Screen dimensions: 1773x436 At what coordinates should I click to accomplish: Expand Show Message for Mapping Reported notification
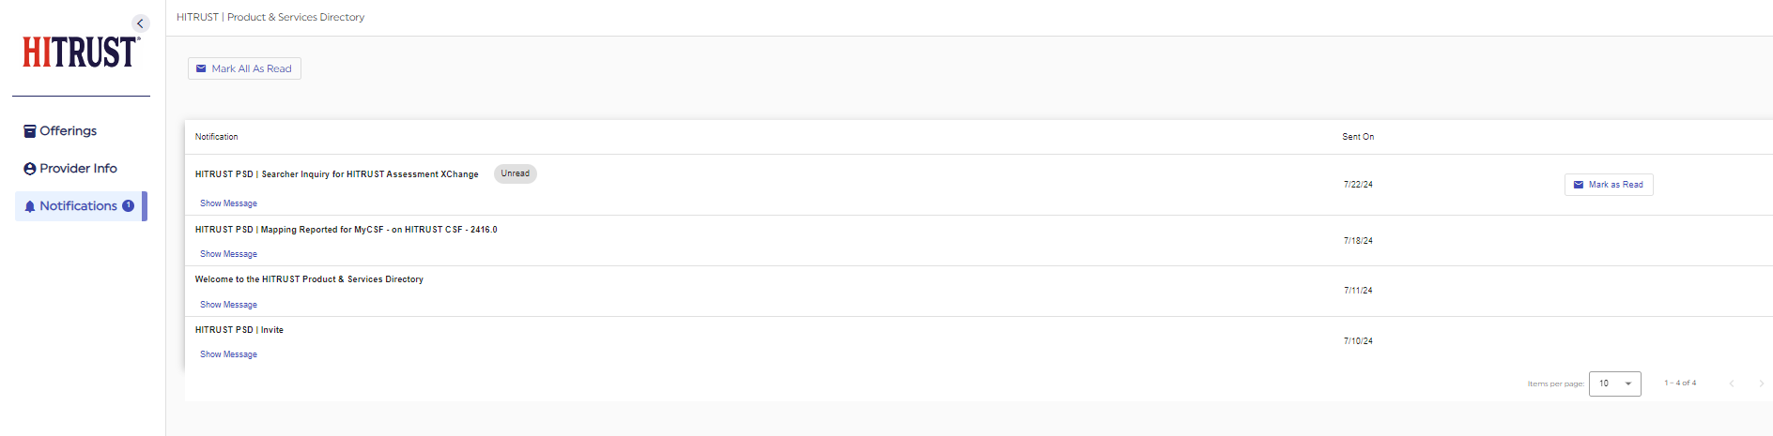(228, 254)
